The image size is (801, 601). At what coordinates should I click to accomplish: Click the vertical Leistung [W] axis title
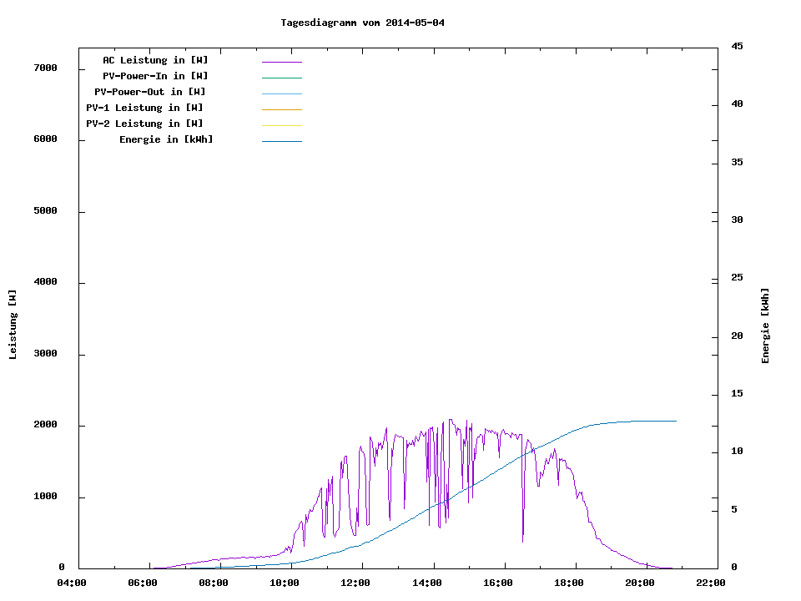click(13, 325)
